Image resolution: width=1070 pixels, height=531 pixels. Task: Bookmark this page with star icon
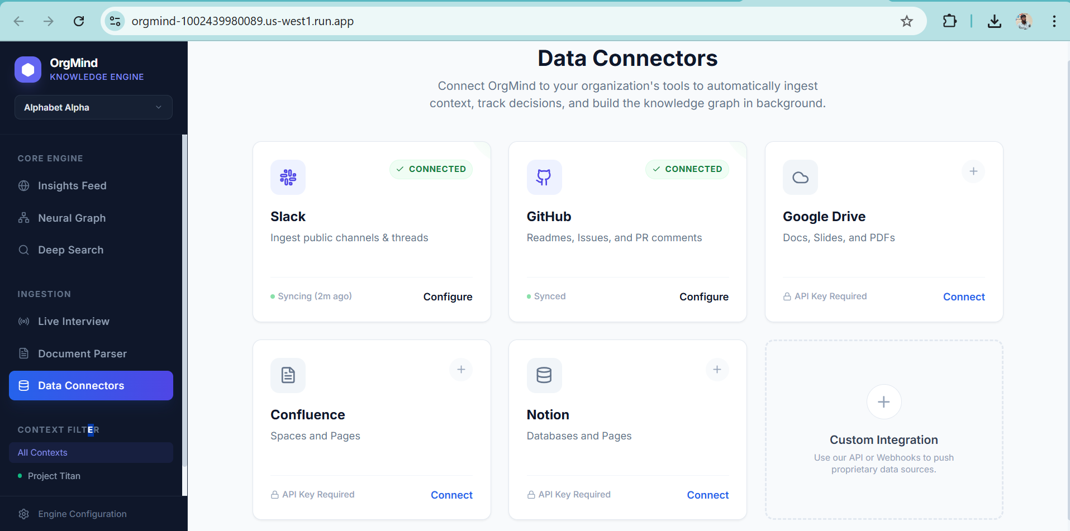coord(907,21)
